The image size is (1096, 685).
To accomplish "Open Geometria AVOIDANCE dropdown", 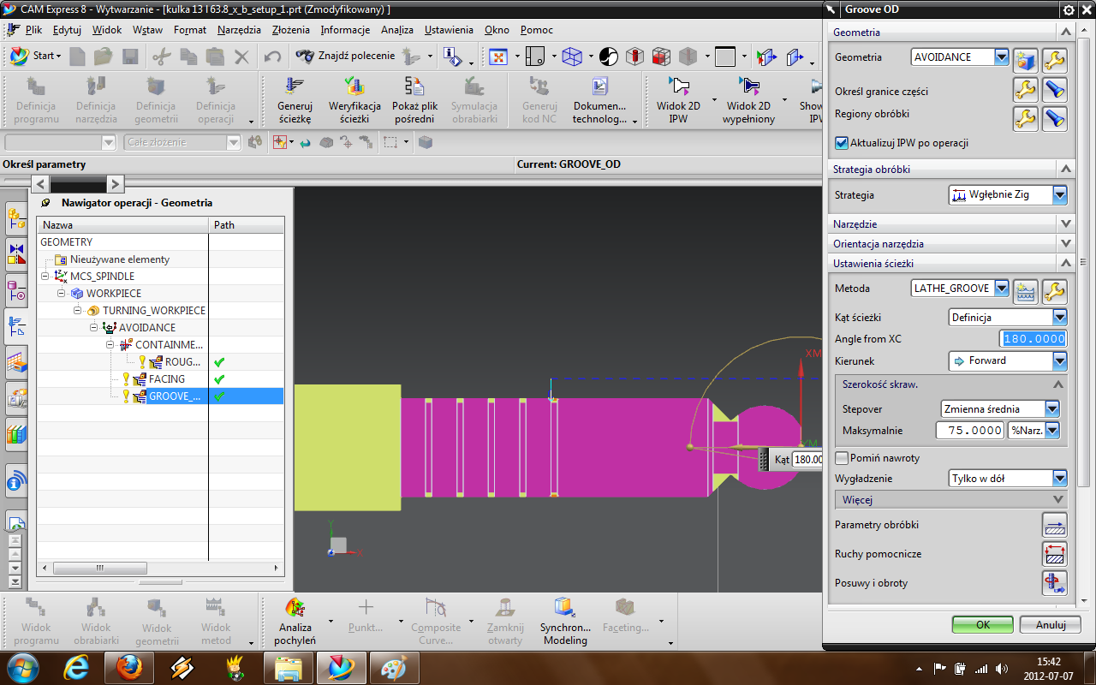I will (1002, 57).
